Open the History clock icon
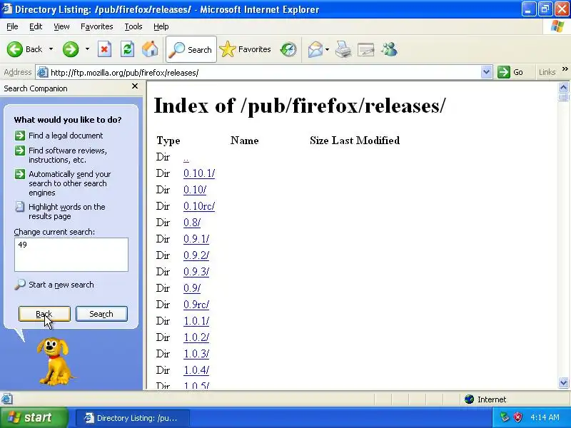The width and height of the screenshot is (571, 428). (288, 49)
